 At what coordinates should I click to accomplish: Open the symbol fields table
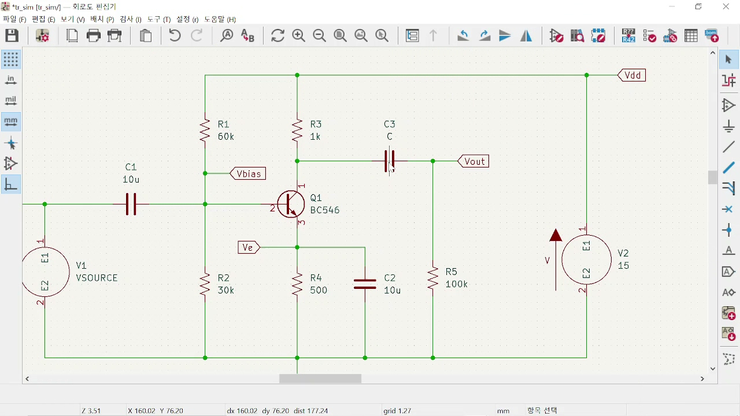coord(691,36)
